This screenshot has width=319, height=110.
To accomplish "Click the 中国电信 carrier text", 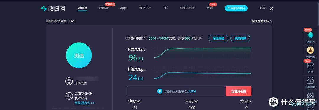I will click(x=81, y=83).
